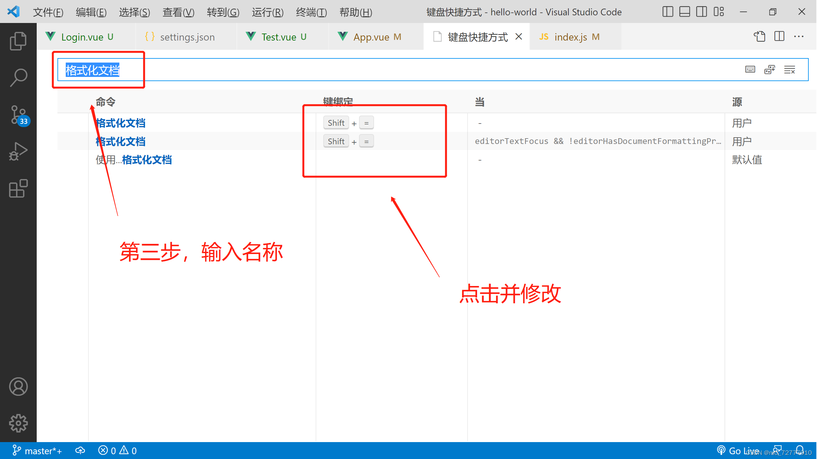Open the branch picker labeled master*+
This screenshot has width=817, height=459.
pos(38,450)
